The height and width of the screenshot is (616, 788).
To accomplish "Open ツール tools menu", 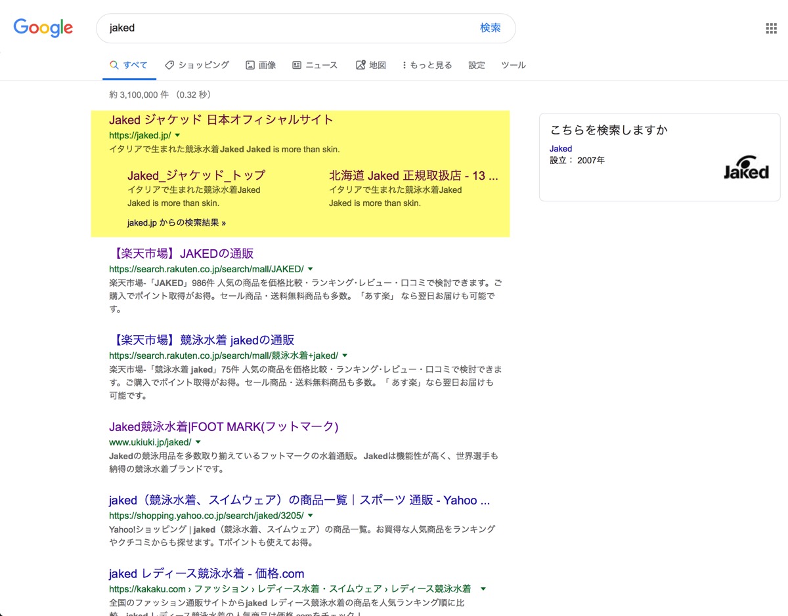I will 514,66.
